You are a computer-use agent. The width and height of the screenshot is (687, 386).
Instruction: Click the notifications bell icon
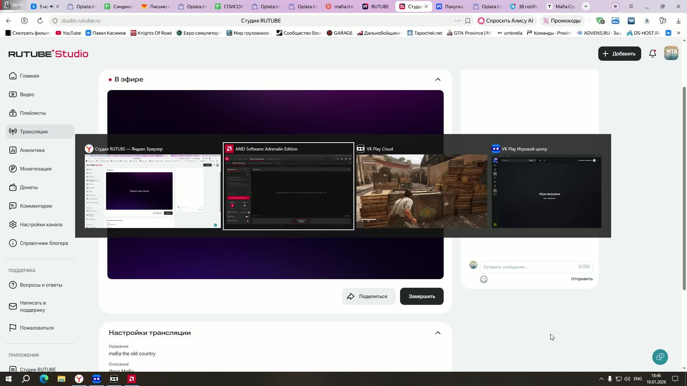click(653, 54)
